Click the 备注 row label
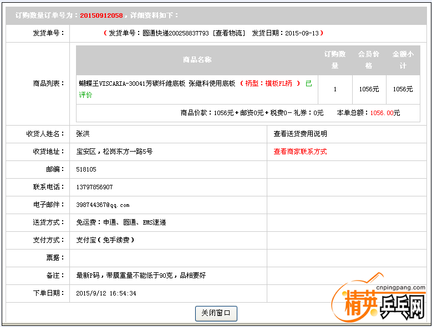This screenshot has width=432, height=327. [x=55, y=276]
